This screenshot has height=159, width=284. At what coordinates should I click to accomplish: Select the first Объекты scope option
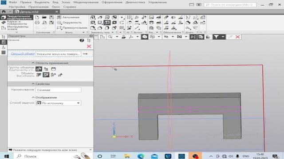(x=39, y=75)
